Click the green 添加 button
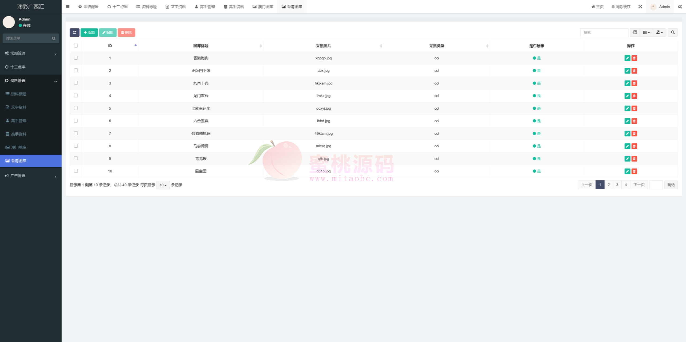This screenshot has height=342, width=686. tap(89, 32)
